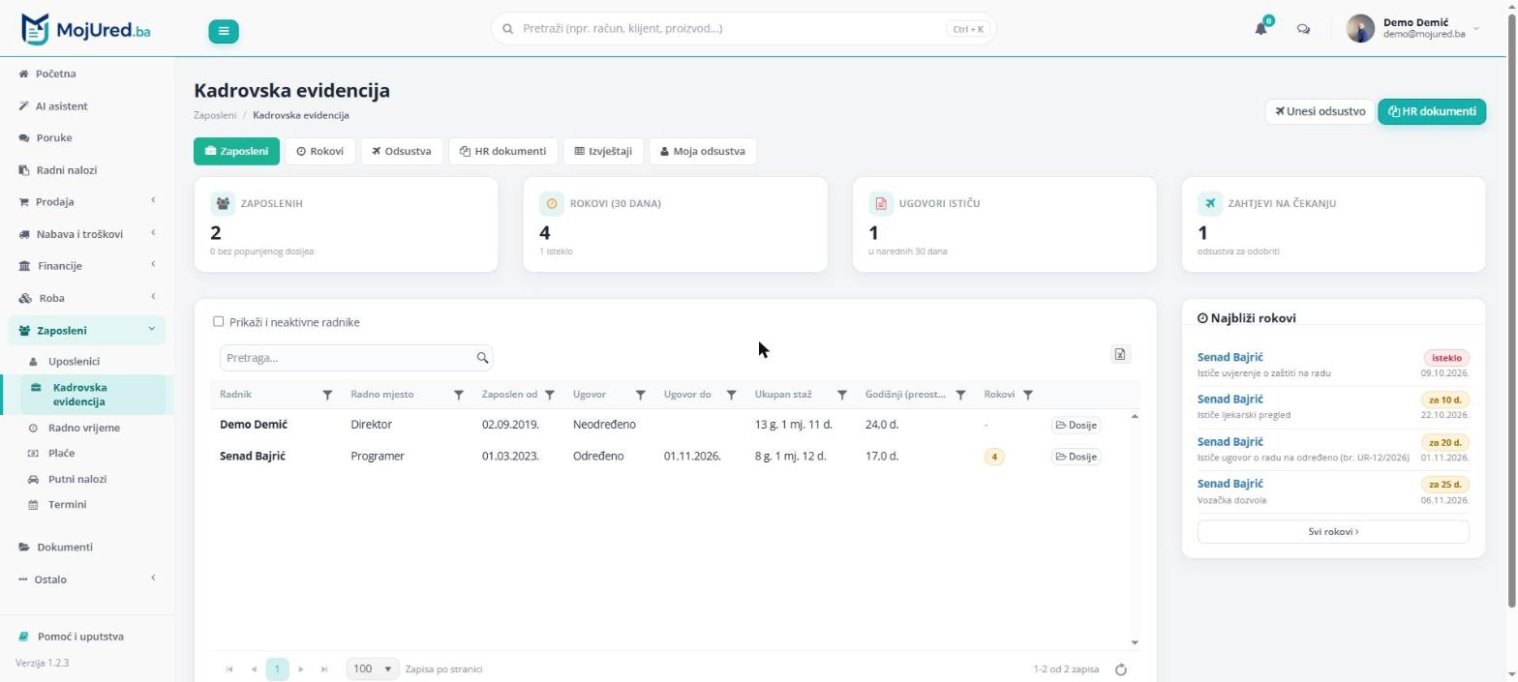Collapse the Zaposleni sidebar menu

tap(87, 330)
